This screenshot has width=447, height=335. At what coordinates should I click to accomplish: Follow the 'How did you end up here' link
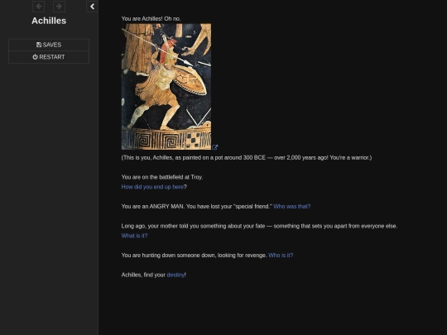(x=152, y=187)
